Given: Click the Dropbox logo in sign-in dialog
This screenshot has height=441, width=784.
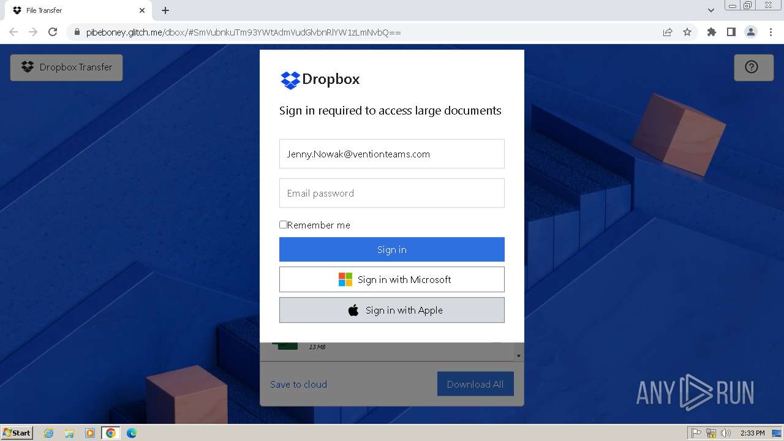Looking at the screenshot, I should coord(320,80).
